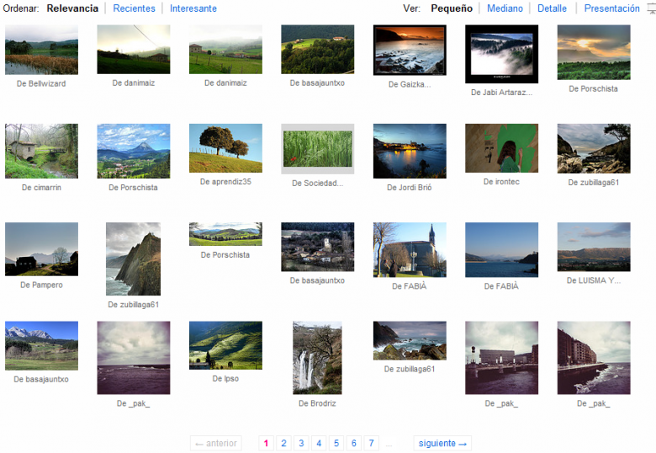Click the author name Ipso

[x=231, y=379]
